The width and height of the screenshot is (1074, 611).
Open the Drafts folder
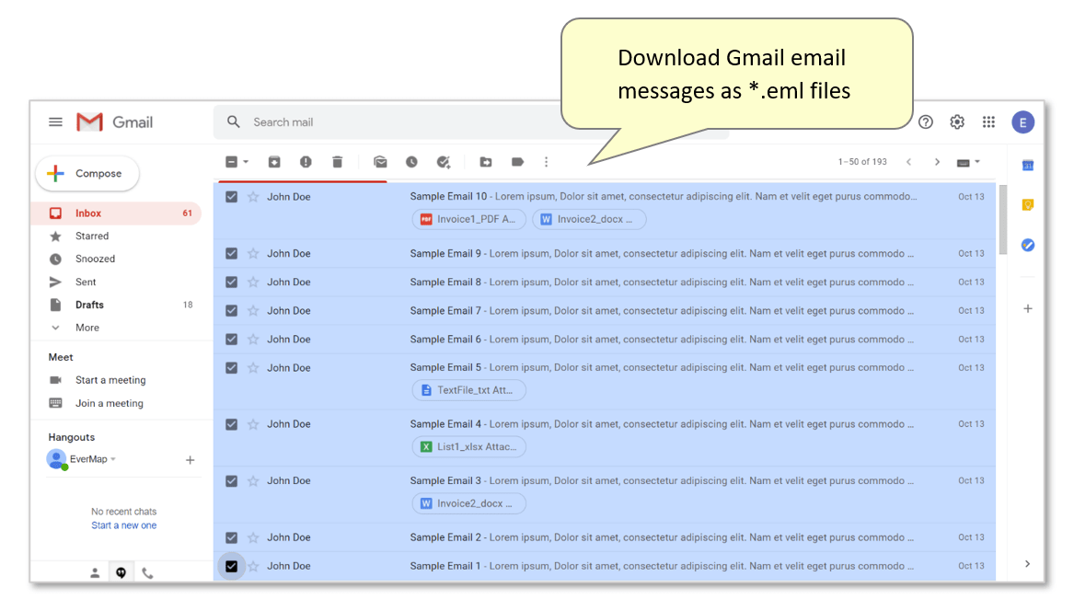[x=89, y=305]
